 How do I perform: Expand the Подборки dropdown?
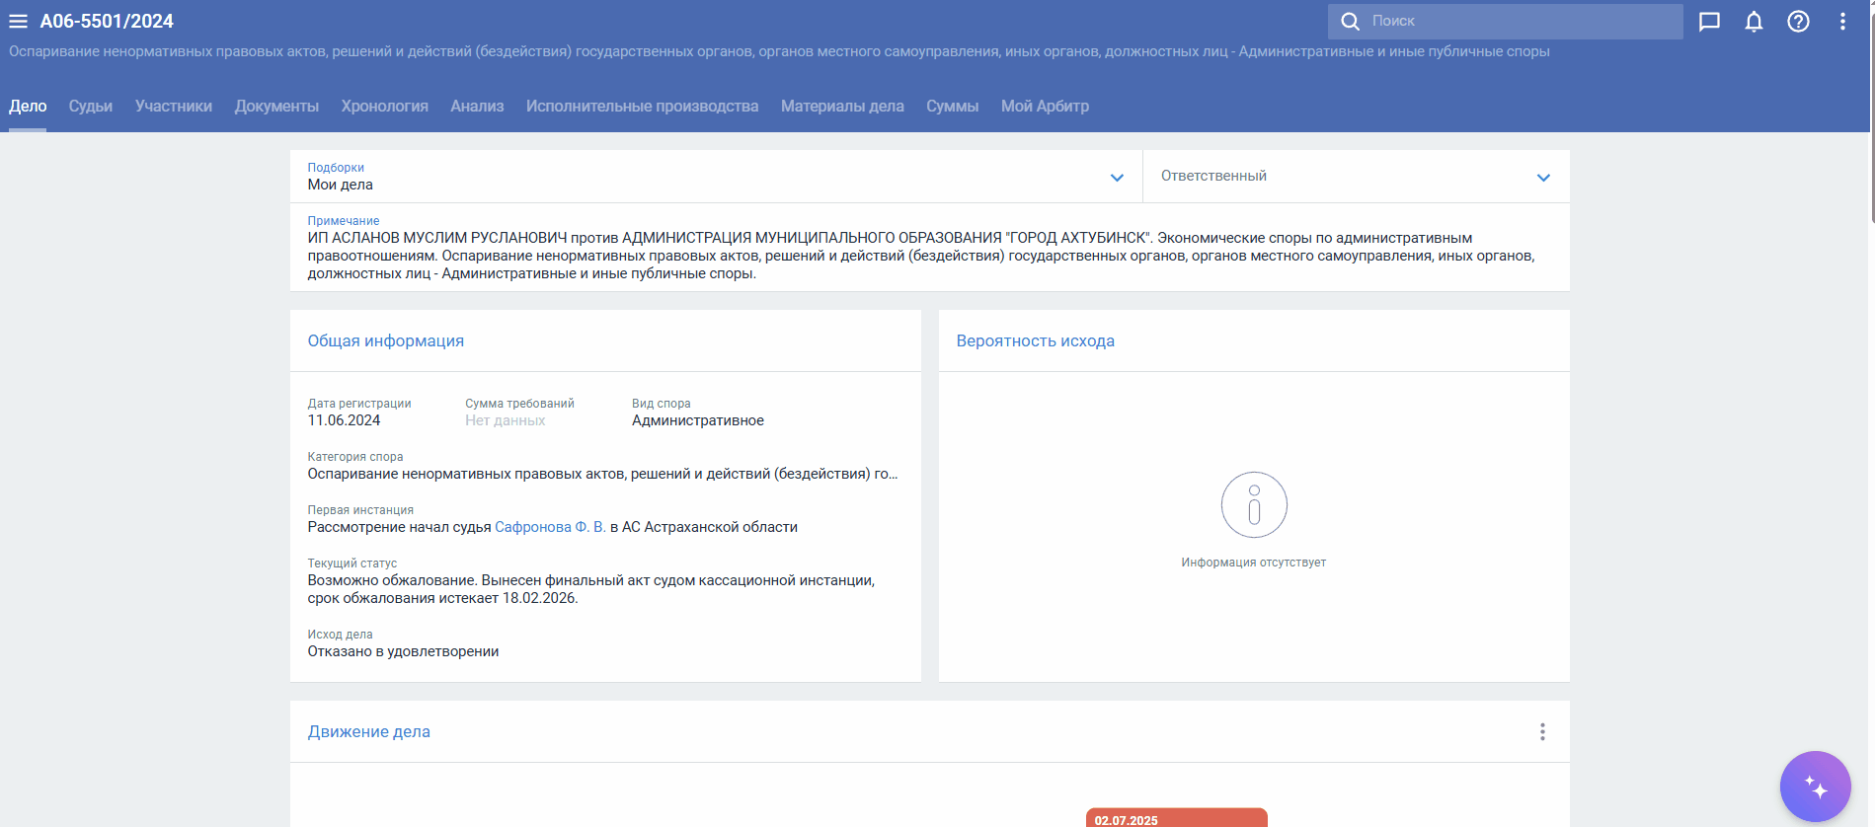[1117, 178]
